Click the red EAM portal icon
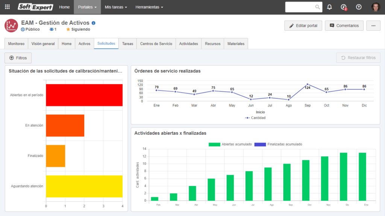 (11, 26)
